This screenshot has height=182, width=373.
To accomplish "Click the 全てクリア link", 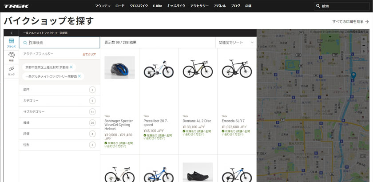I will pos(89,55).
